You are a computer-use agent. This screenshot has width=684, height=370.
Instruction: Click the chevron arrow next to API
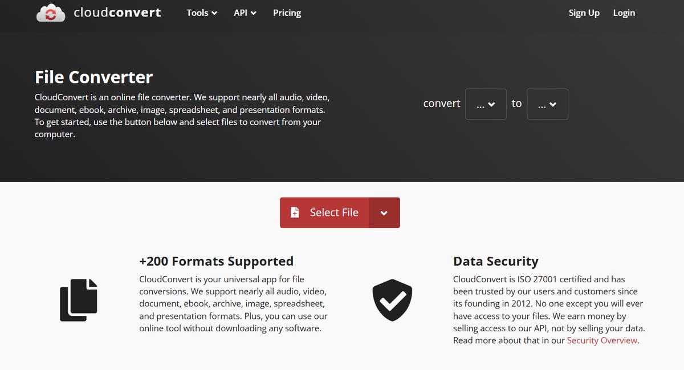253,13
